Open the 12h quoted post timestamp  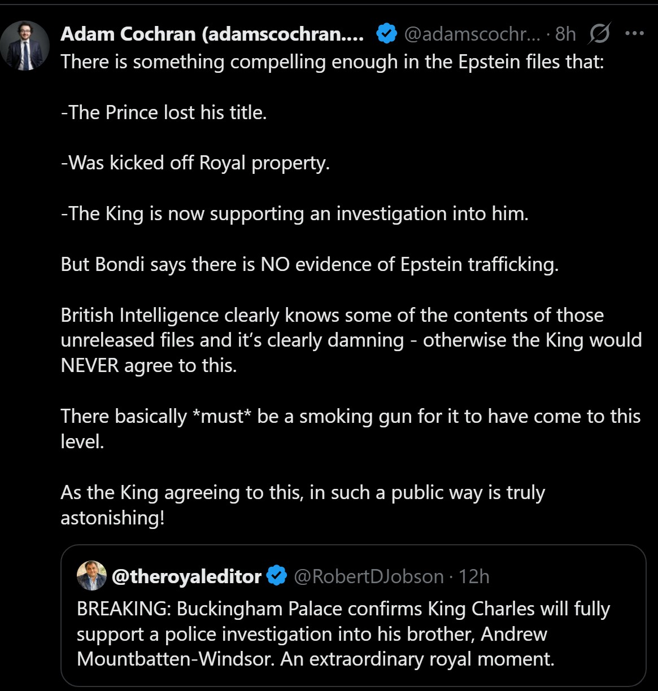pos(474,576)
